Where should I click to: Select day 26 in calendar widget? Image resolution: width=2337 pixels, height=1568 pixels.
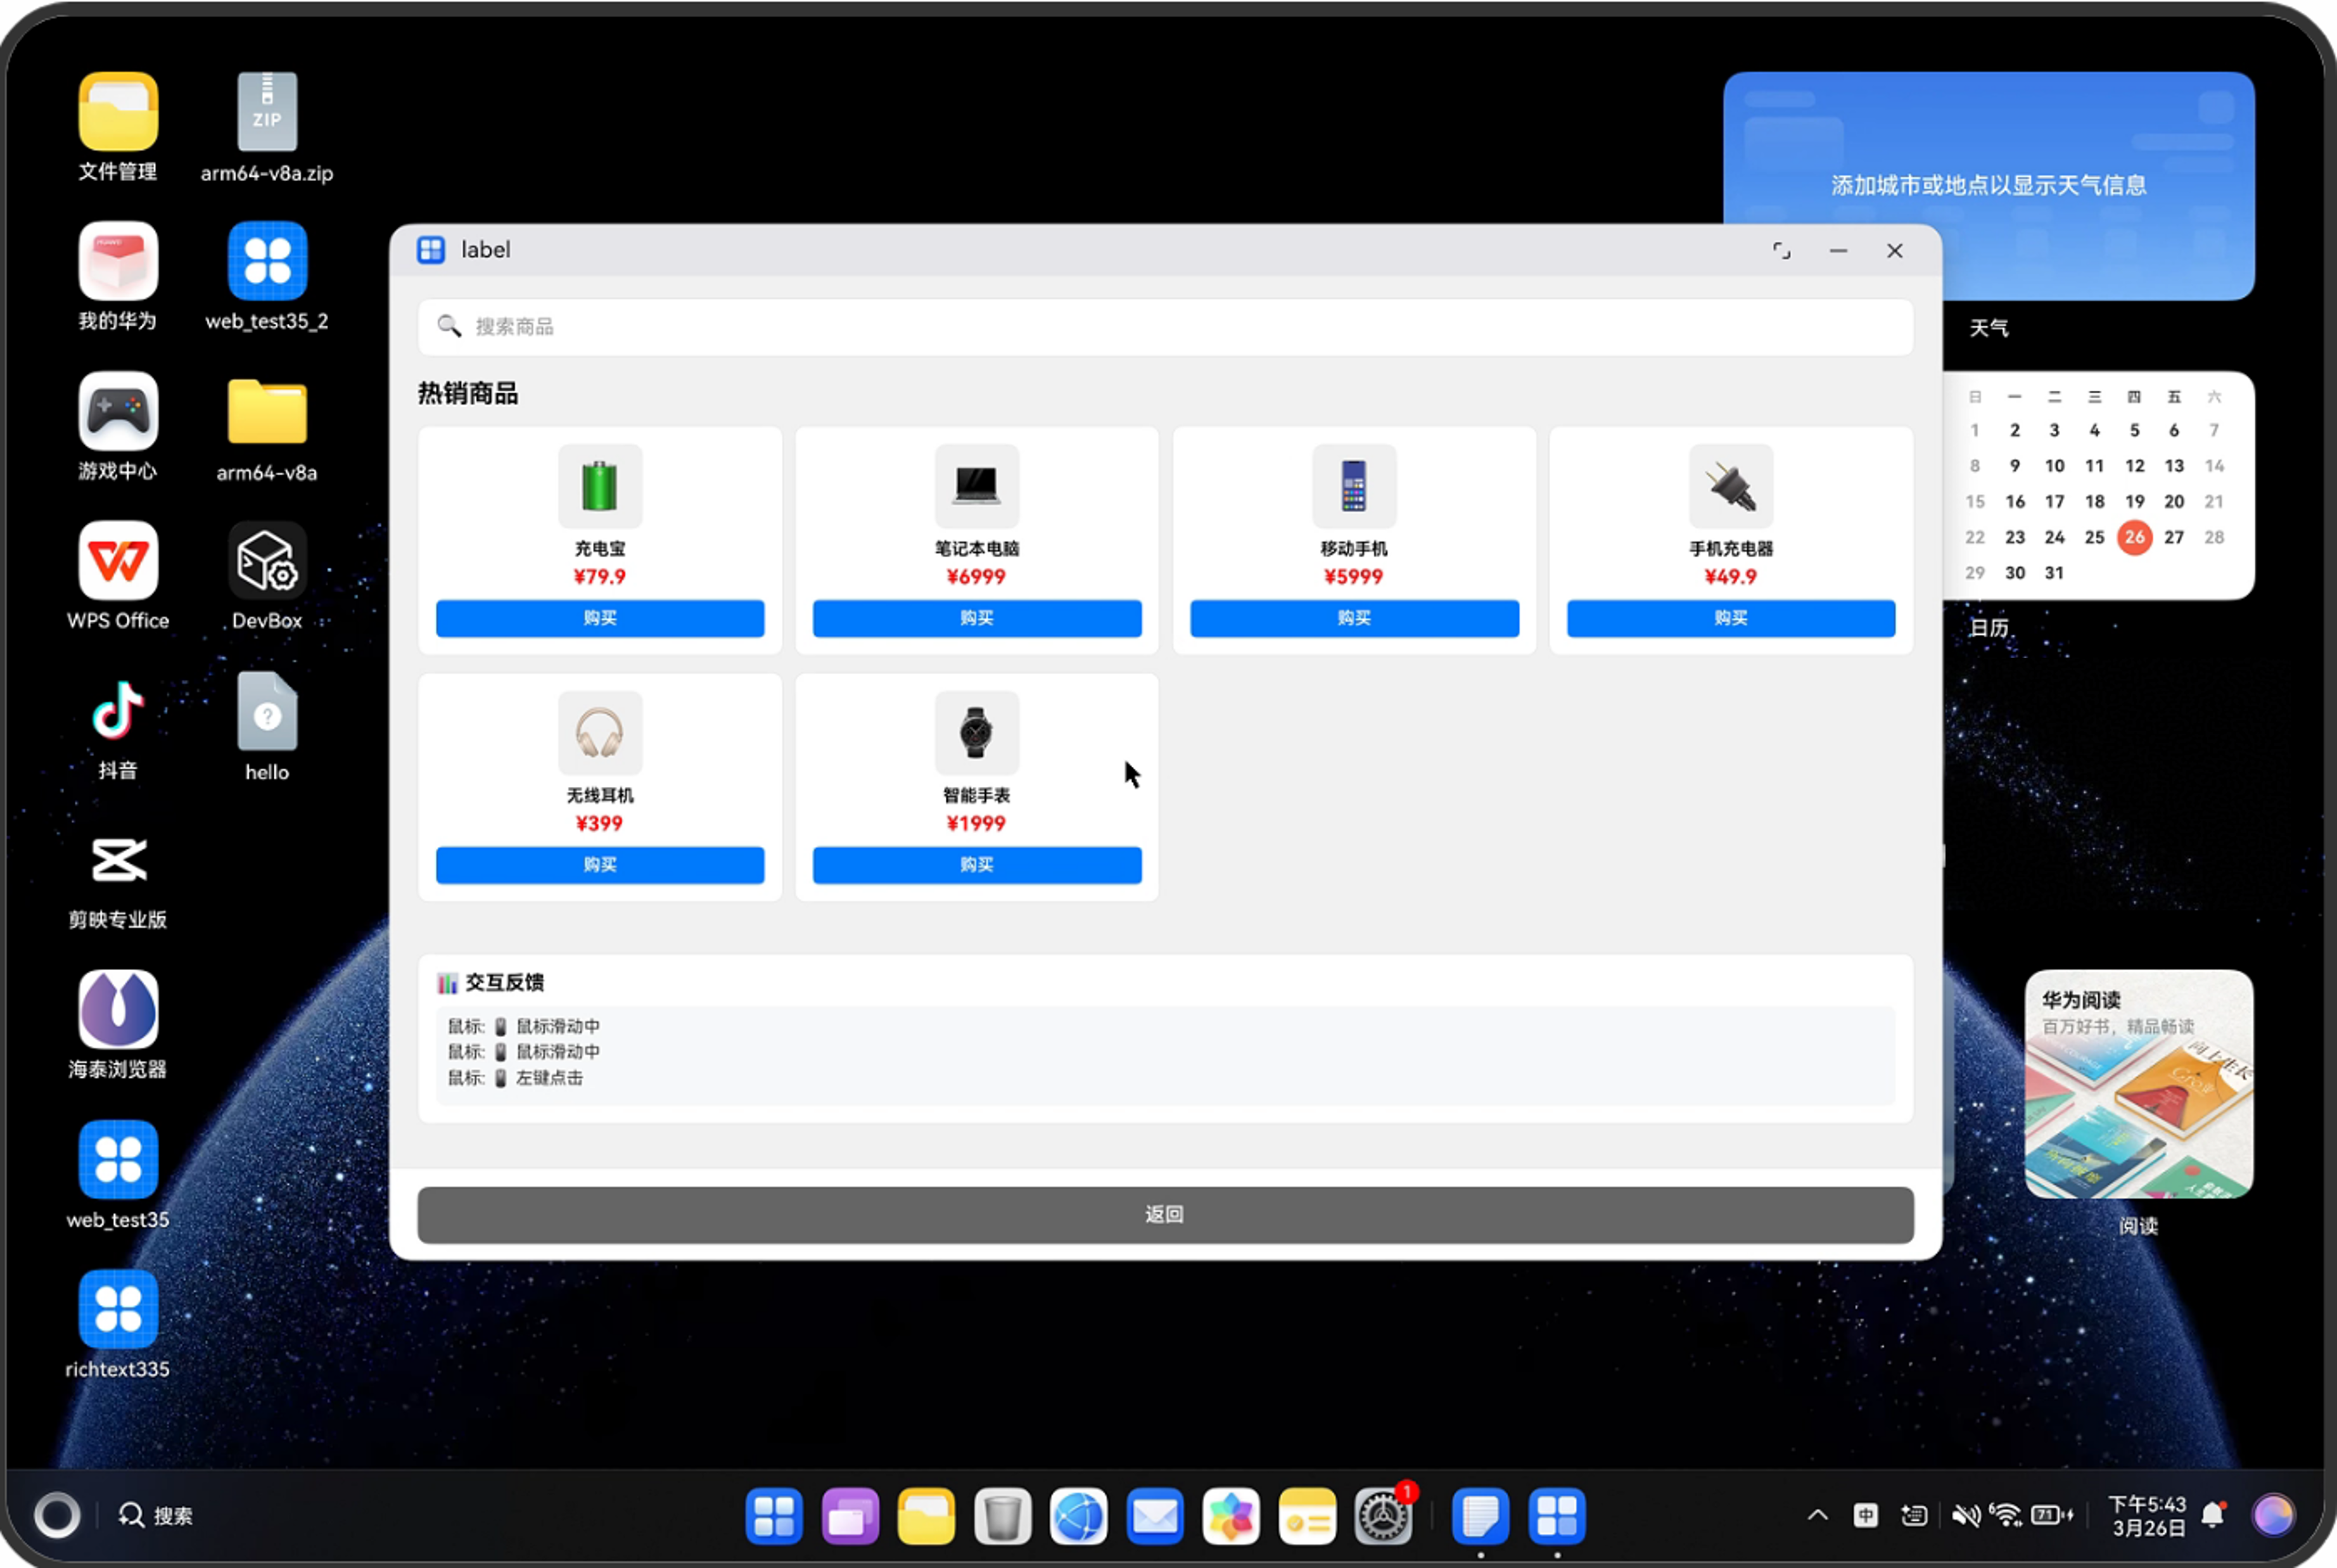[2134, 537]
